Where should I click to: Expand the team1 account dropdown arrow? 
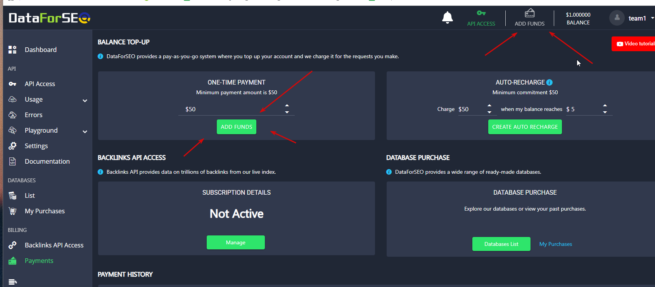[652, 18]
